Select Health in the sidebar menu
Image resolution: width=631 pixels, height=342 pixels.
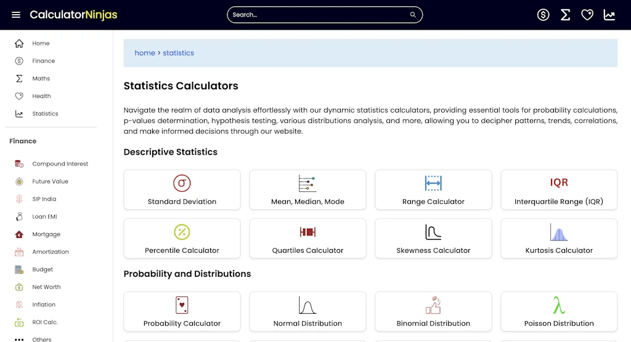[x=41, y=96]
